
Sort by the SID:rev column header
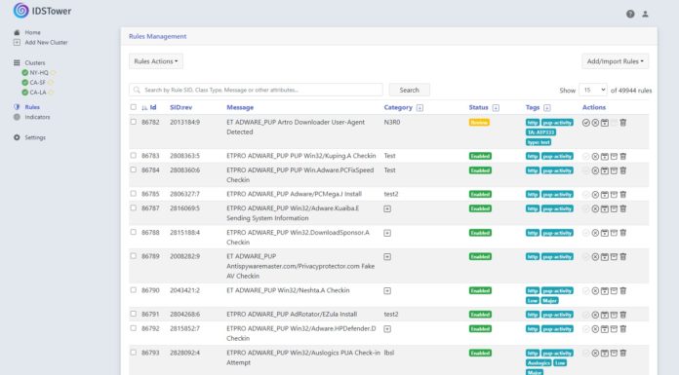(x=181, y=107)
